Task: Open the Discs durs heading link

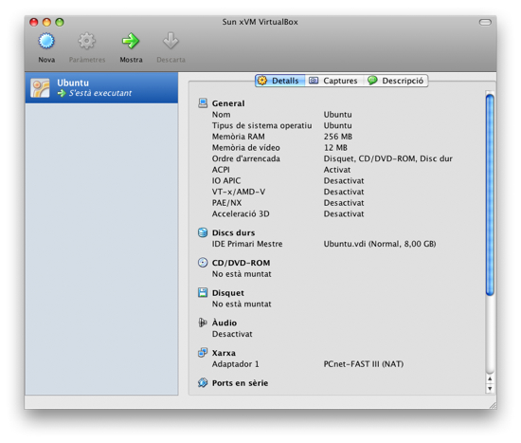Action: [x=234, y=233]
